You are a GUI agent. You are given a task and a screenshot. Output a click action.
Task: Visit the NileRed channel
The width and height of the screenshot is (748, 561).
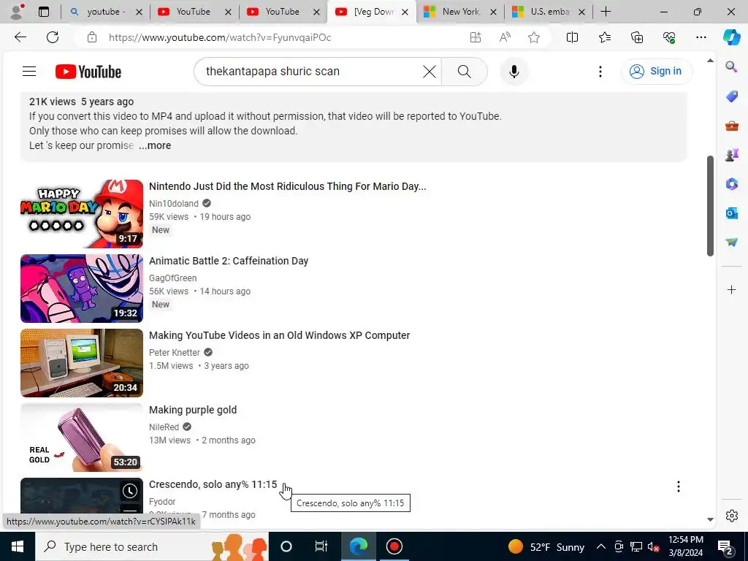164,427
